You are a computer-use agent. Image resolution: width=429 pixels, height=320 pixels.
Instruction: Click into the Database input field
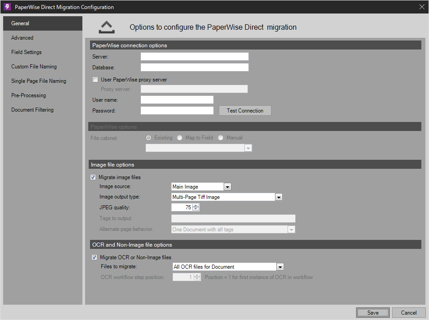point(194,67)
